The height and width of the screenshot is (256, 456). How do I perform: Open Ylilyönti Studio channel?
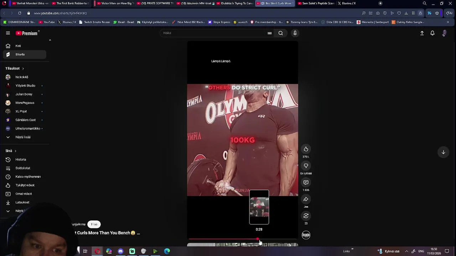pos(25,86)
